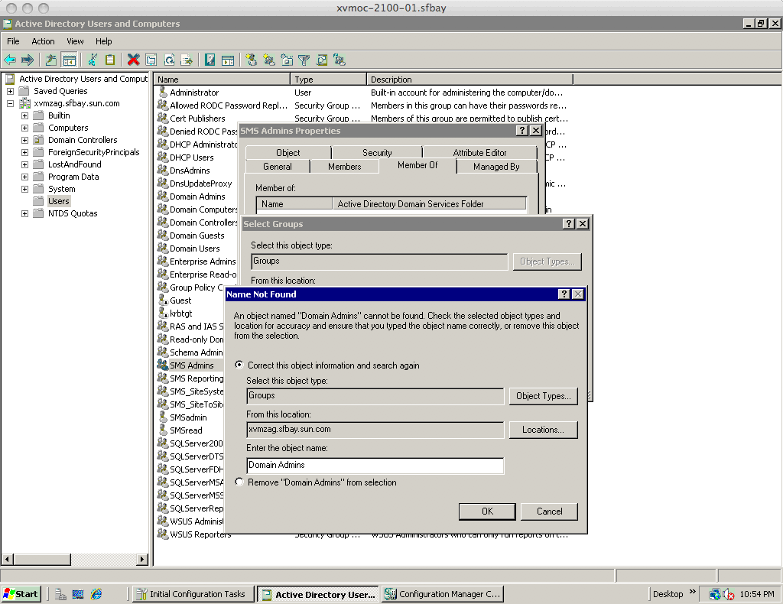The width and height of the screenshot is (783, 604).
Task: Click the Guest account icon in list
Action: click(x=163, y=300)
